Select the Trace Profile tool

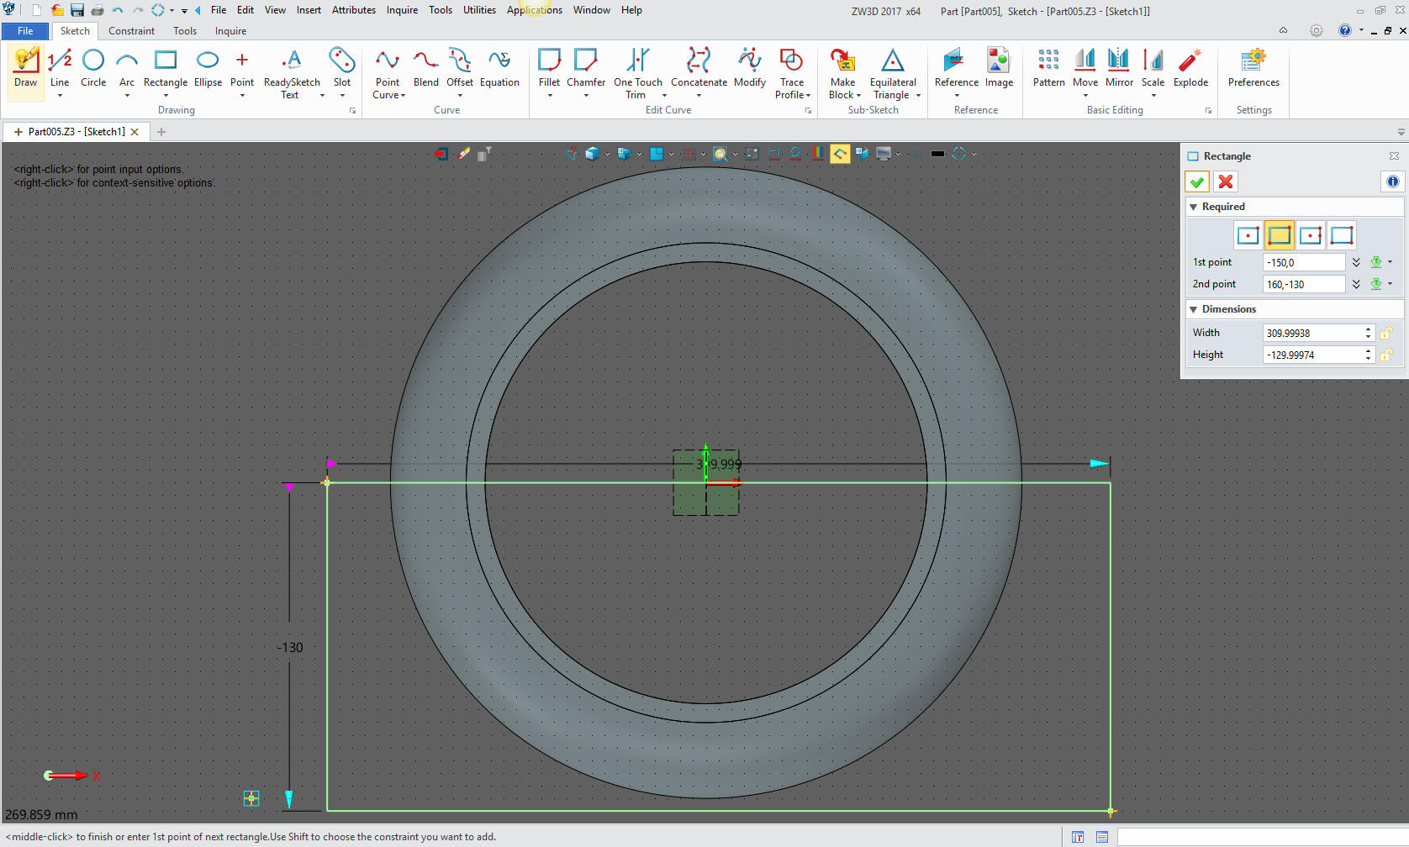pos(792,73)
